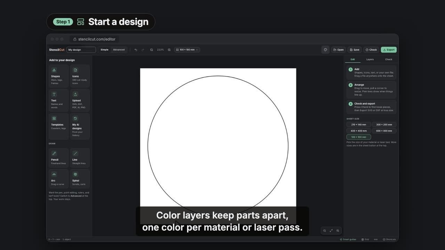The width and height of the screenshot is (445, 250).
Task: Zoom in with the canvas corner control
Action: pyautogui.click(x=338, y=231)
